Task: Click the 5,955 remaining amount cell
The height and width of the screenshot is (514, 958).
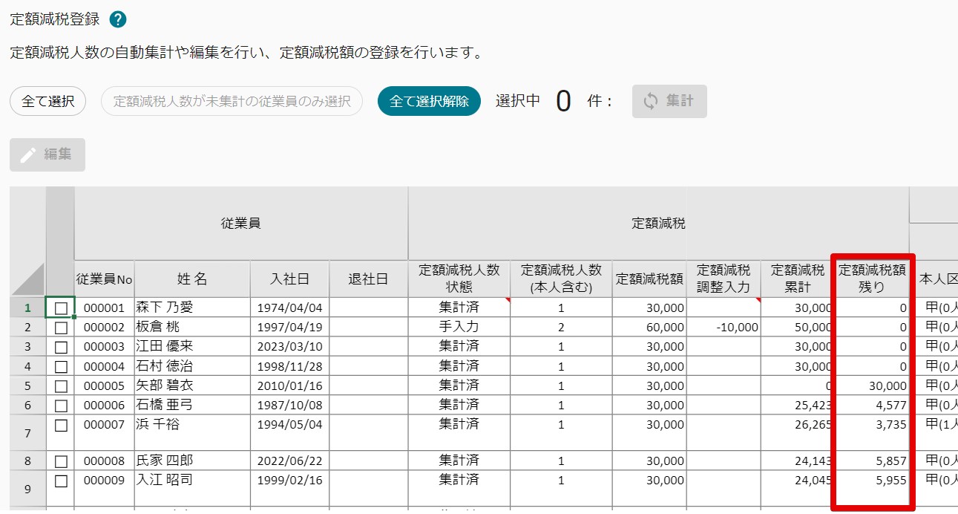Action: 872,489
